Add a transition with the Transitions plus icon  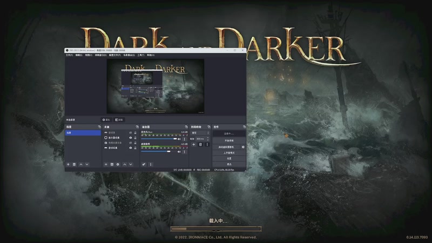pos(194,144)
